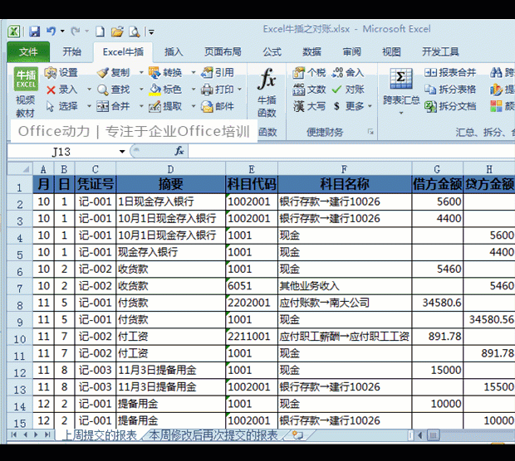Click the Undo arrow icon

coord(51,32)
